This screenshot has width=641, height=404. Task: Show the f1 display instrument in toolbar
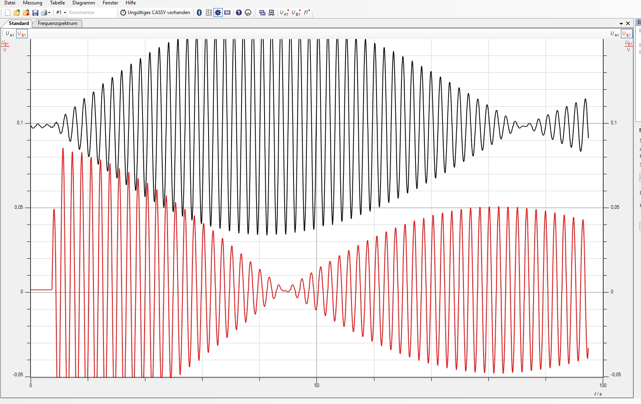pos(306,12)
